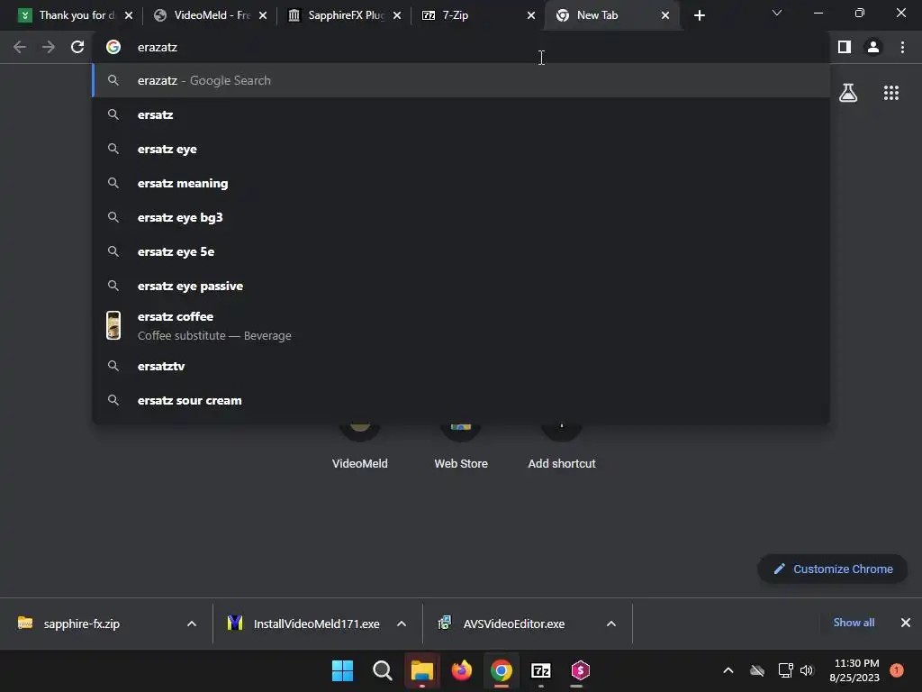The width and height of the screenshot is (922, 692).
Task: Close the VideoMeld tab
Action: 263,15
